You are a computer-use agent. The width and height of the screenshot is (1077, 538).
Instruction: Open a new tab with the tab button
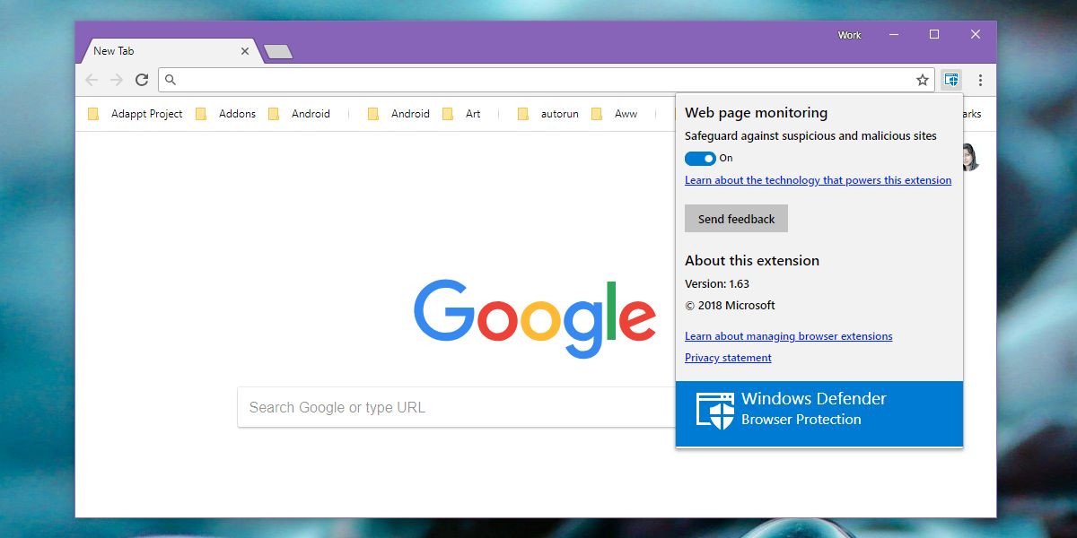(278, 52)
